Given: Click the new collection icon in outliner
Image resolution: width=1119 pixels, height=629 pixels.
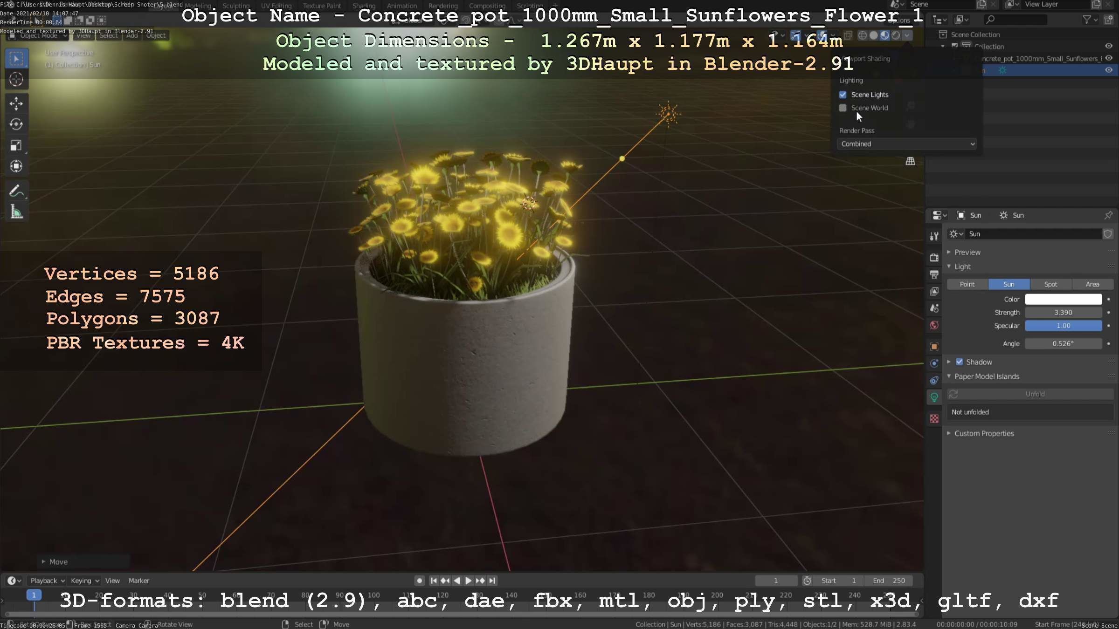Looking at the screenshot, I should pos(1109,20).
